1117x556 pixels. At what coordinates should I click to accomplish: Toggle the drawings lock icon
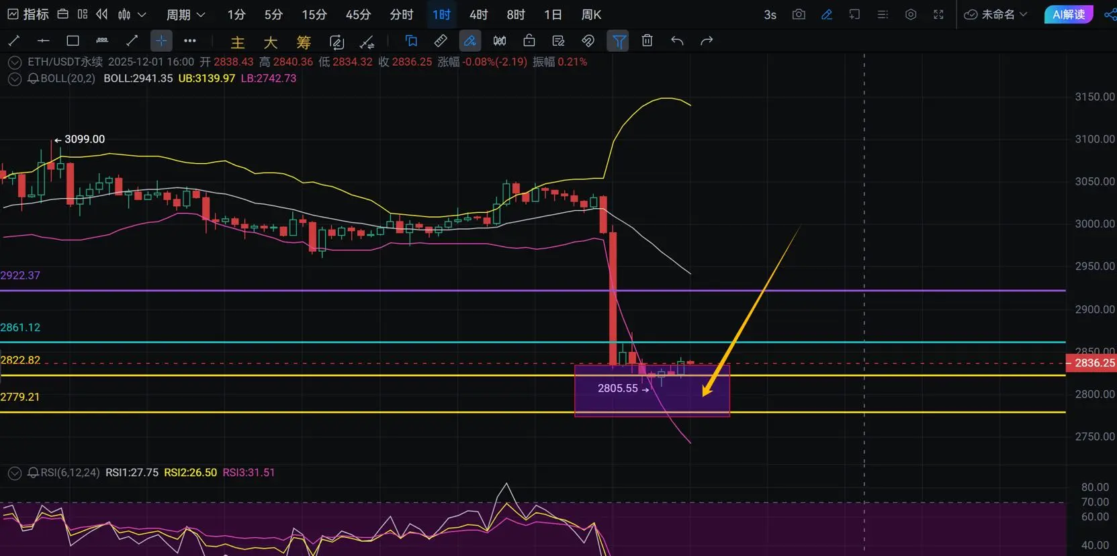(x=529, y=41)
